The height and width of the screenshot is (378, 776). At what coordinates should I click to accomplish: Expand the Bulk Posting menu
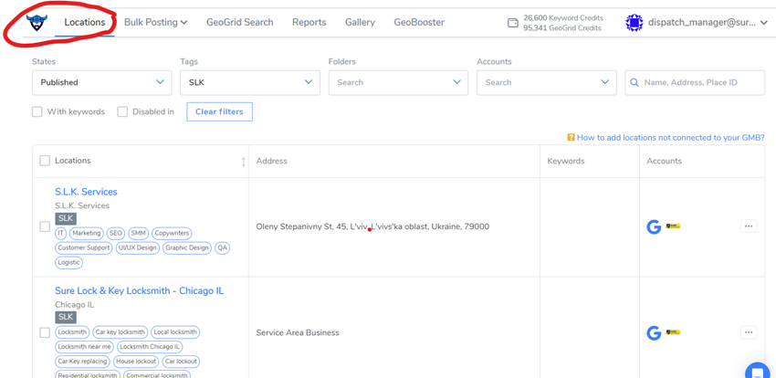click(155, 22)
